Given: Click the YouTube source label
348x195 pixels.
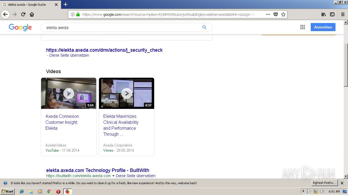Looking at the screenshot, I should click(x=52, y=150).
